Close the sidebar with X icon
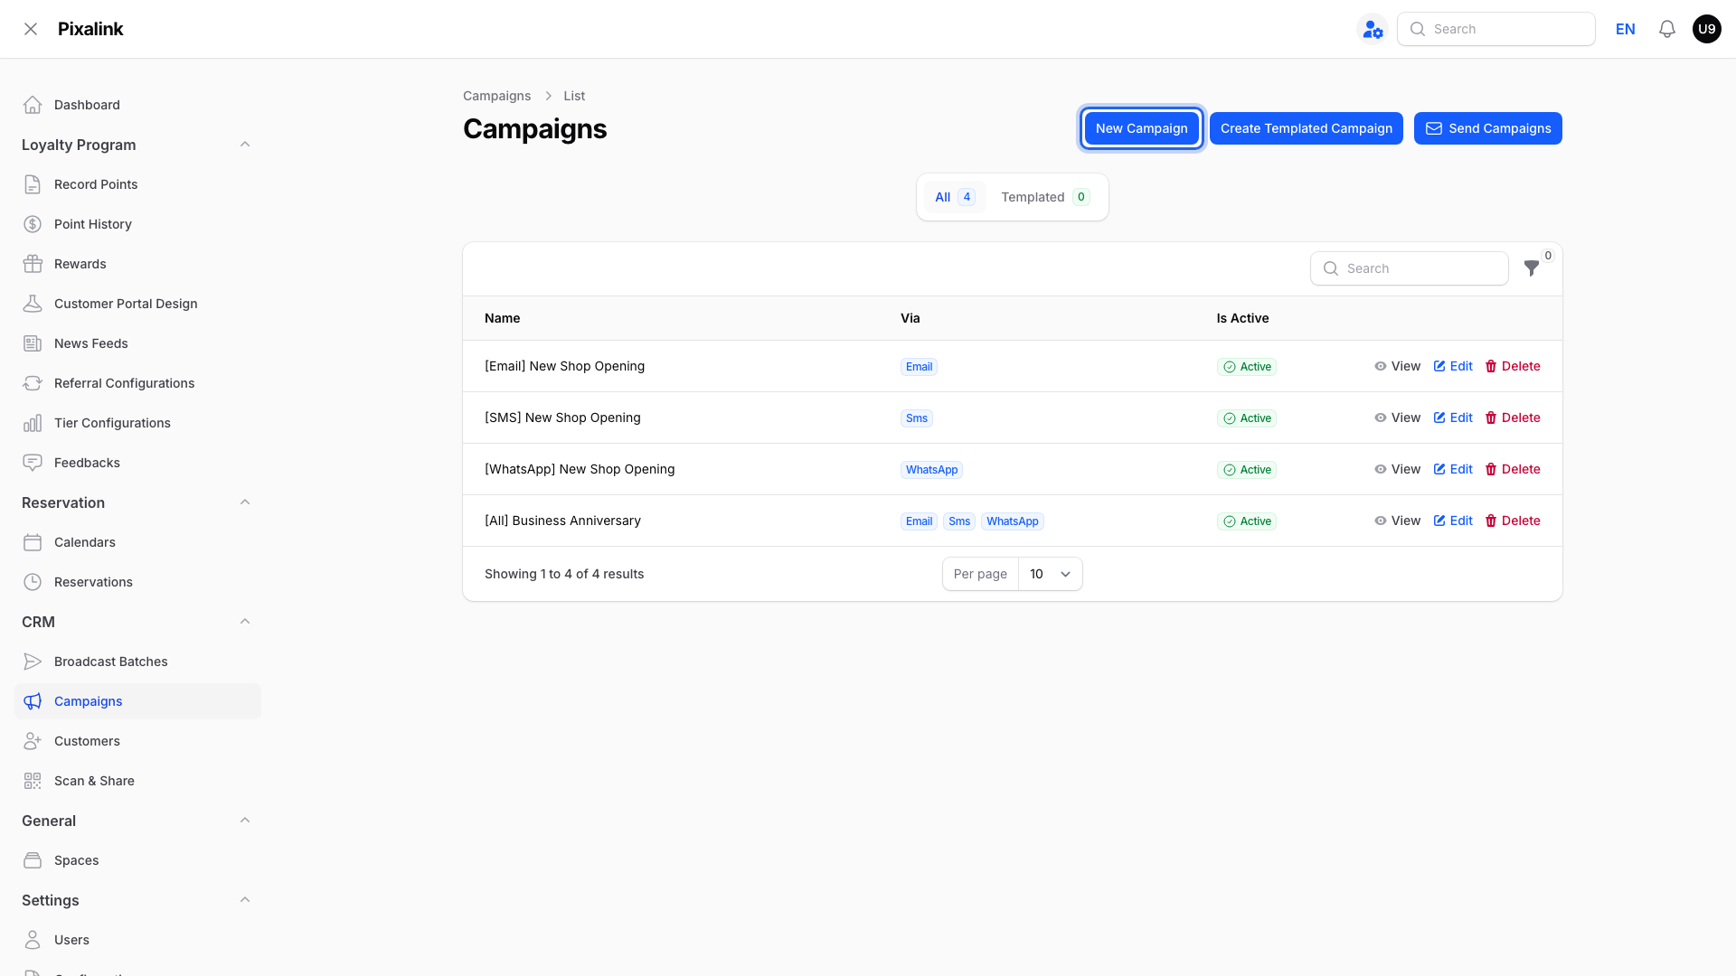This screenshot has height=976, width=1736. tap(31, 29)
